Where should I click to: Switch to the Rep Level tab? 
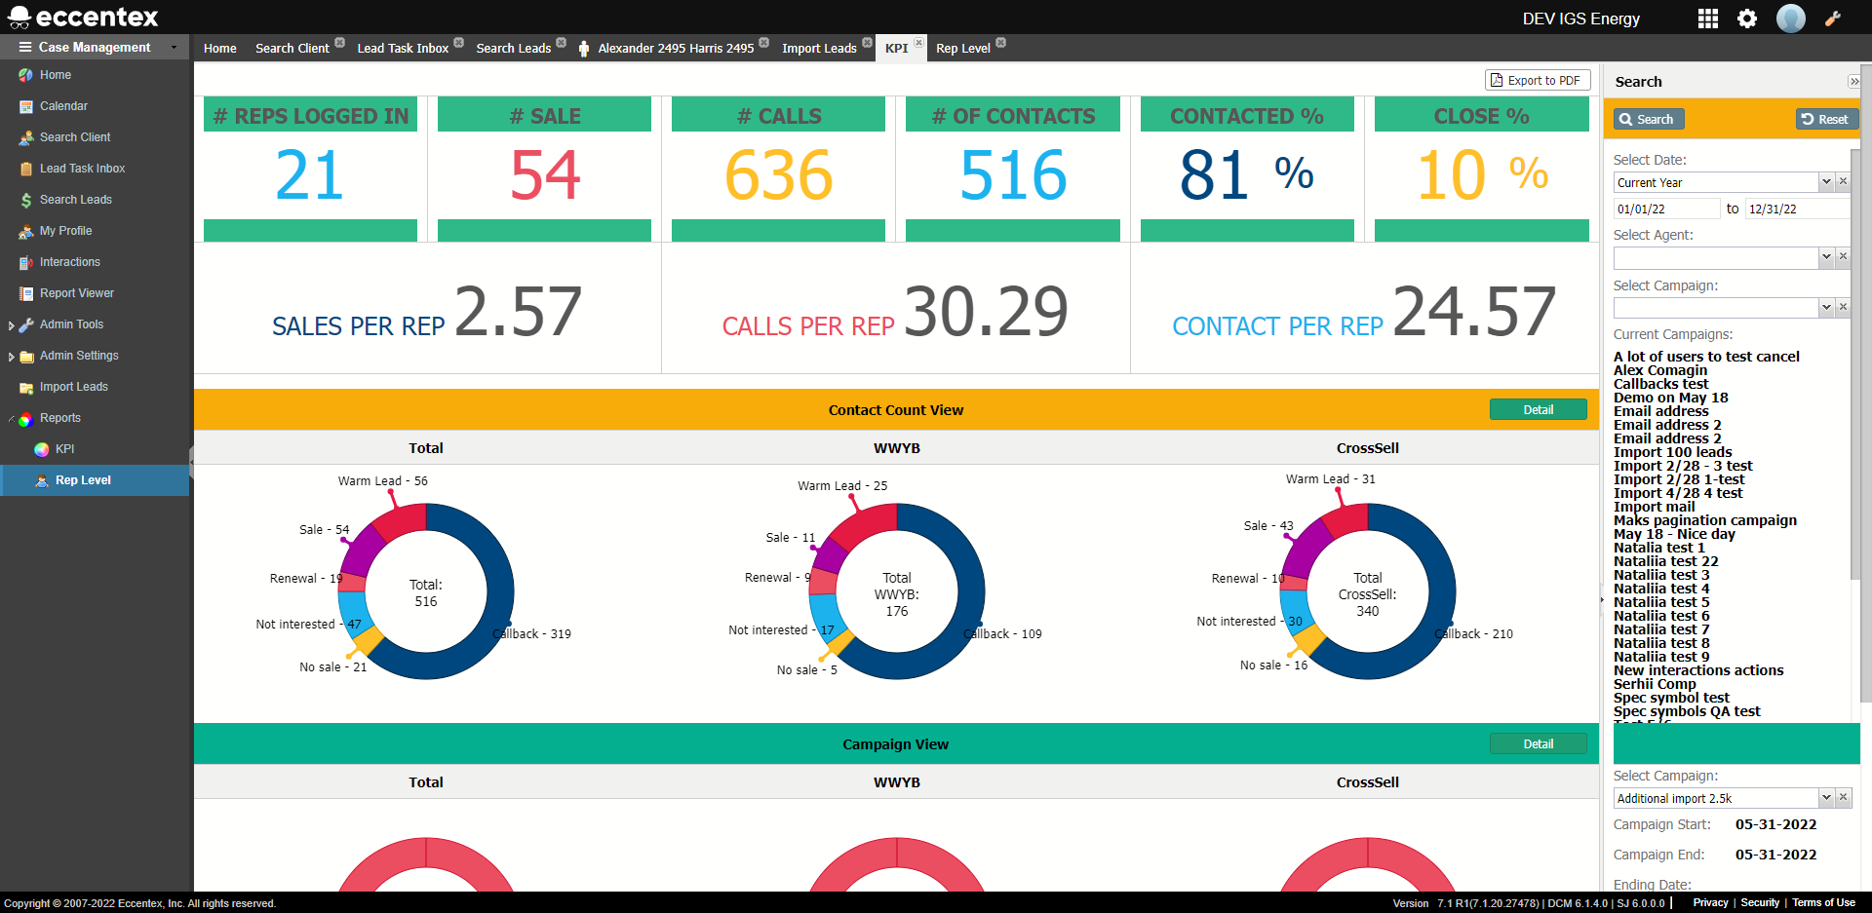[x=962, y=49]
